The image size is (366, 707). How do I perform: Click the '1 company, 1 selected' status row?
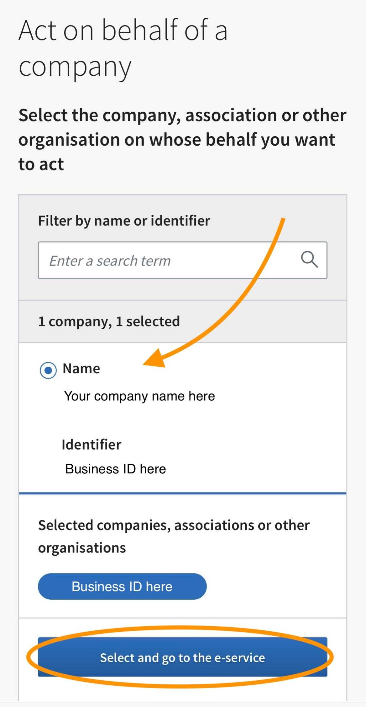click(x=183, y=321)
